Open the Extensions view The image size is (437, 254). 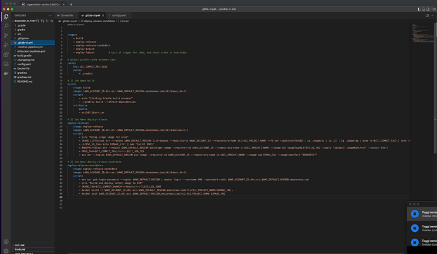point(6,54)
